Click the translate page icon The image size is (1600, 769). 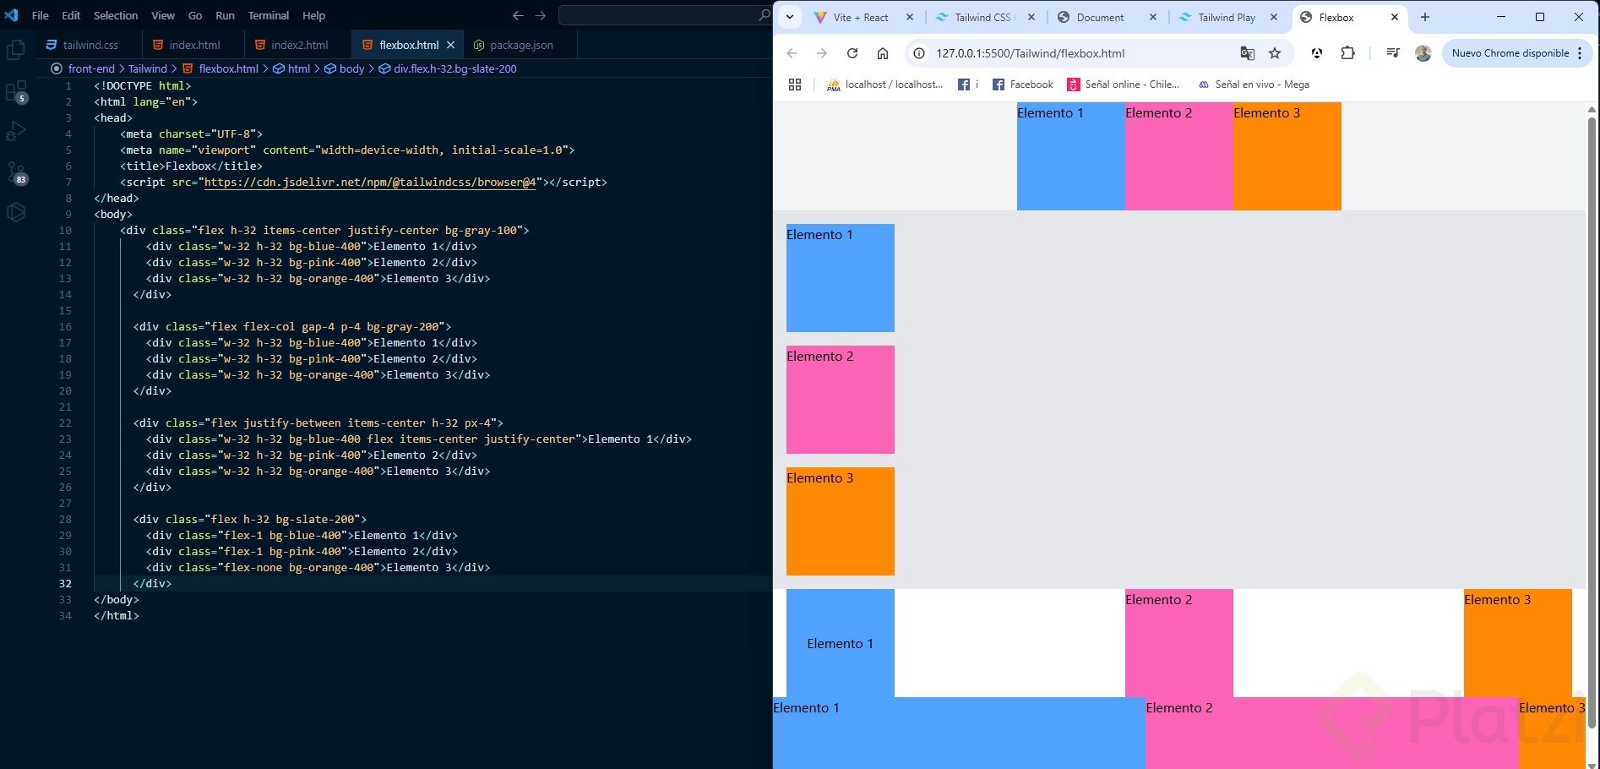1247,53
